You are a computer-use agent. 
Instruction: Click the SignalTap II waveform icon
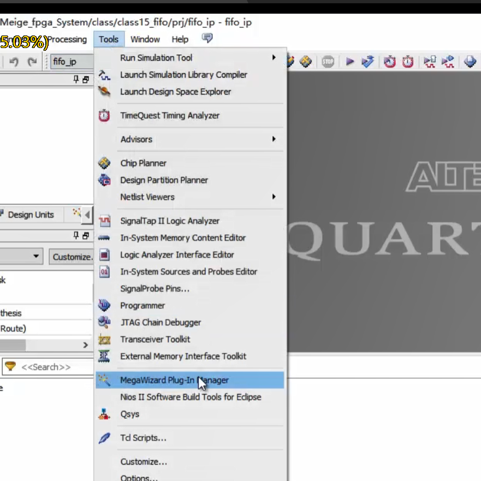[x=104, y=221]
